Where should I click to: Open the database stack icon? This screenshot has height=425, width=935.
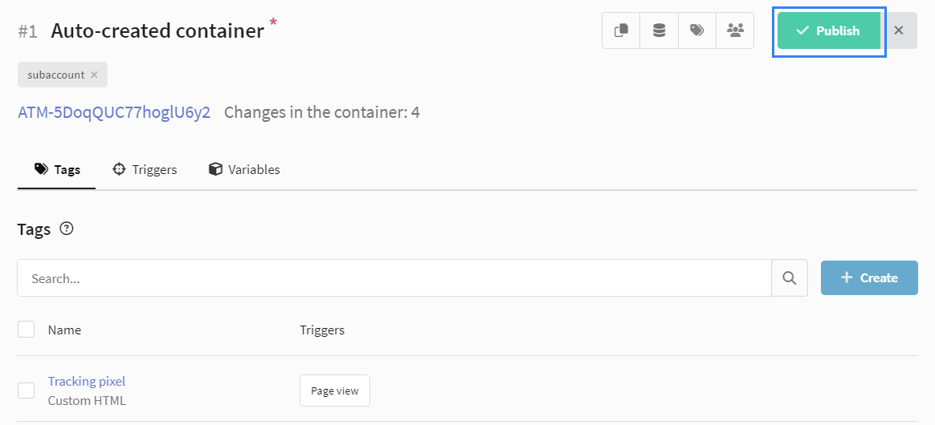click(659, 30)
